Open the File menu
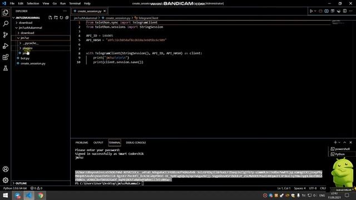Image resolution: width=356 pixels, height=200 pixels. coord(12,3)
